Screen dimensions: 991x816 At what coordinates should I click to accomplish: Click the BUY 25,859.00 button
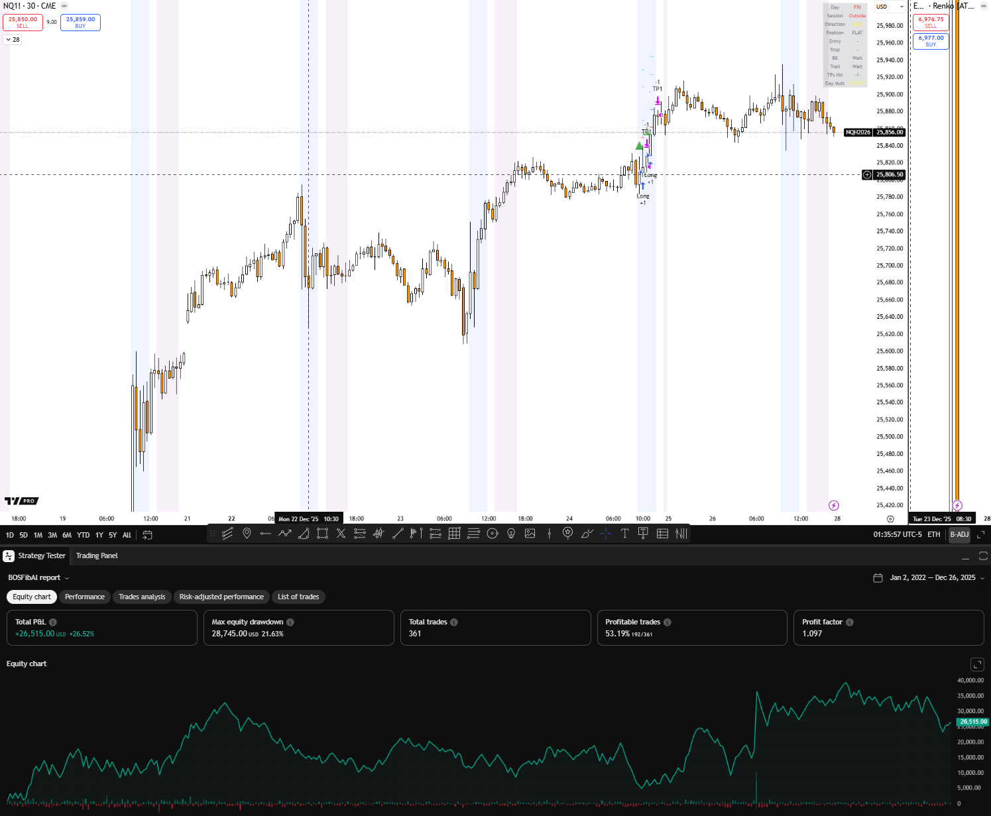click(x=80, y=22)
